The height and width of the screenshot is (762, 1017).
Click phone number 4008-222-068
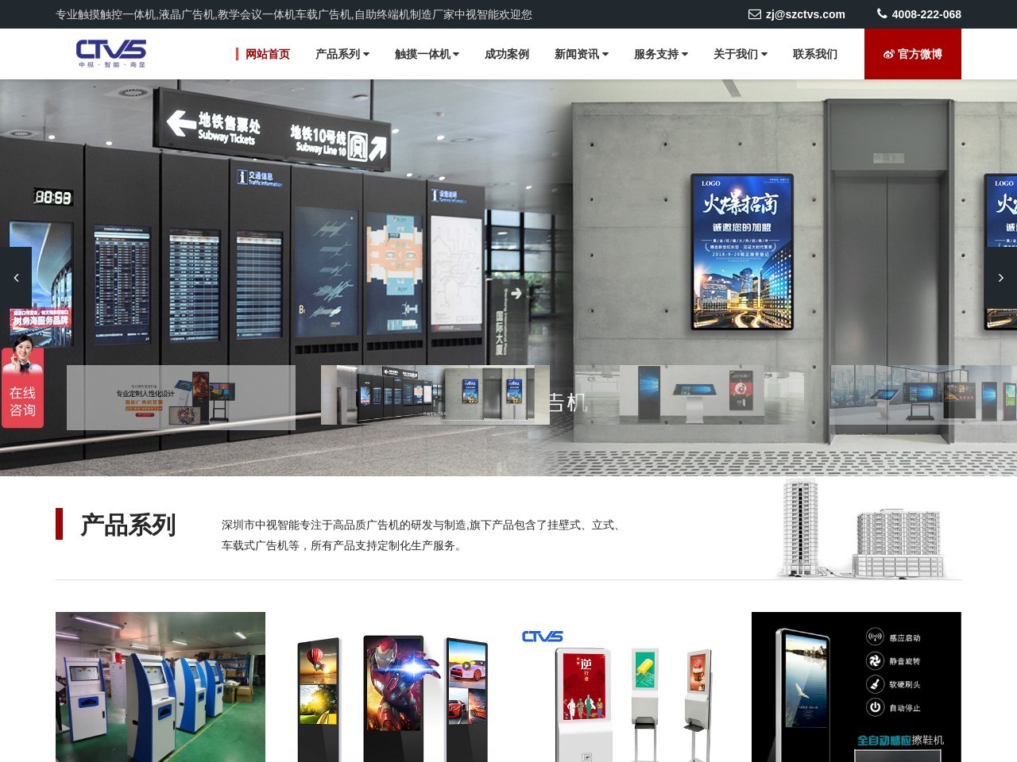(926, 14)
